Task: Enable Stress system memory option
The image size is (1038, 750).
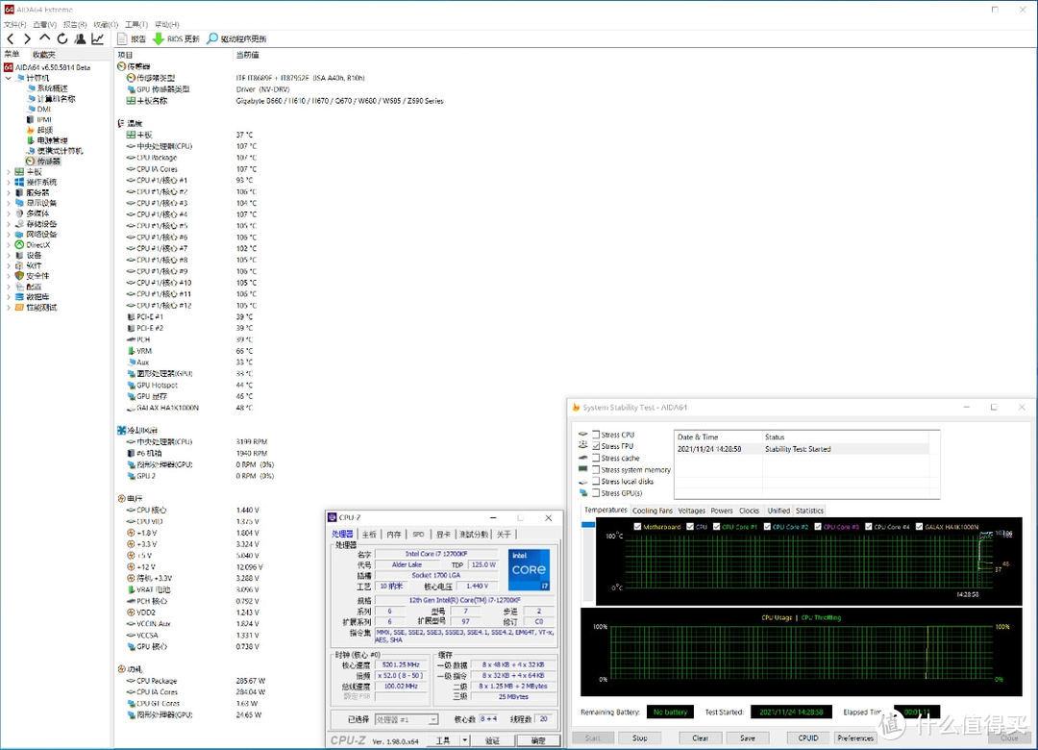Action: point(595,470)
